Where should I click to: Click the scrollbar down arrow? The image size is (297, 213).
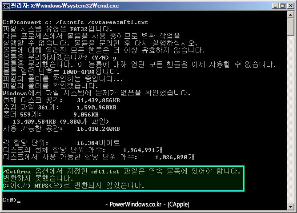coord(291,207)
